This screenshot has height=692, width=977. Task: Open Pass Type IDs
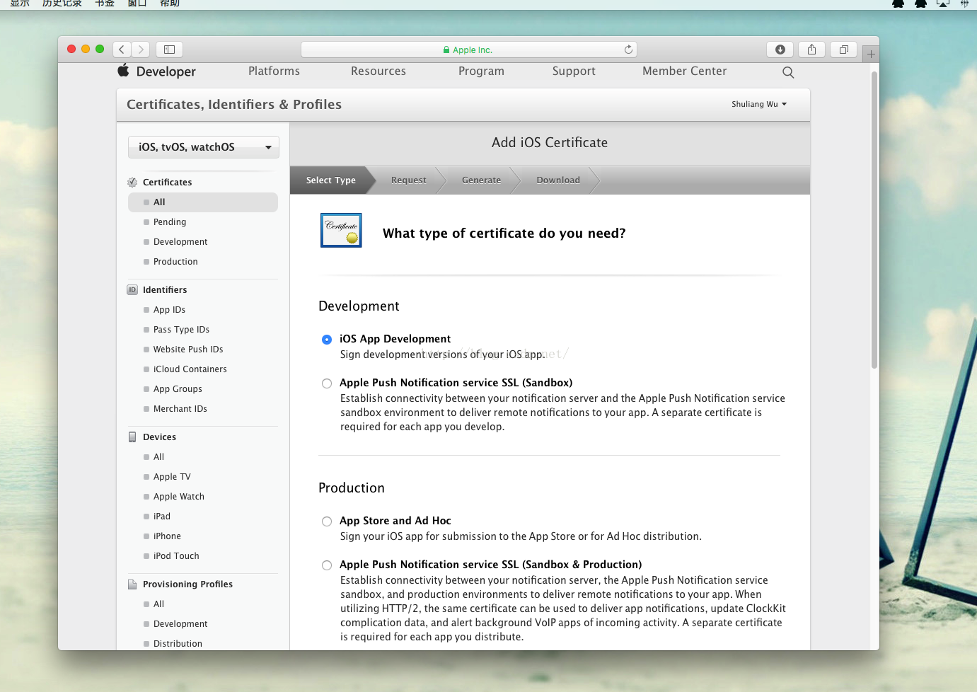click(x=181, y=330)
